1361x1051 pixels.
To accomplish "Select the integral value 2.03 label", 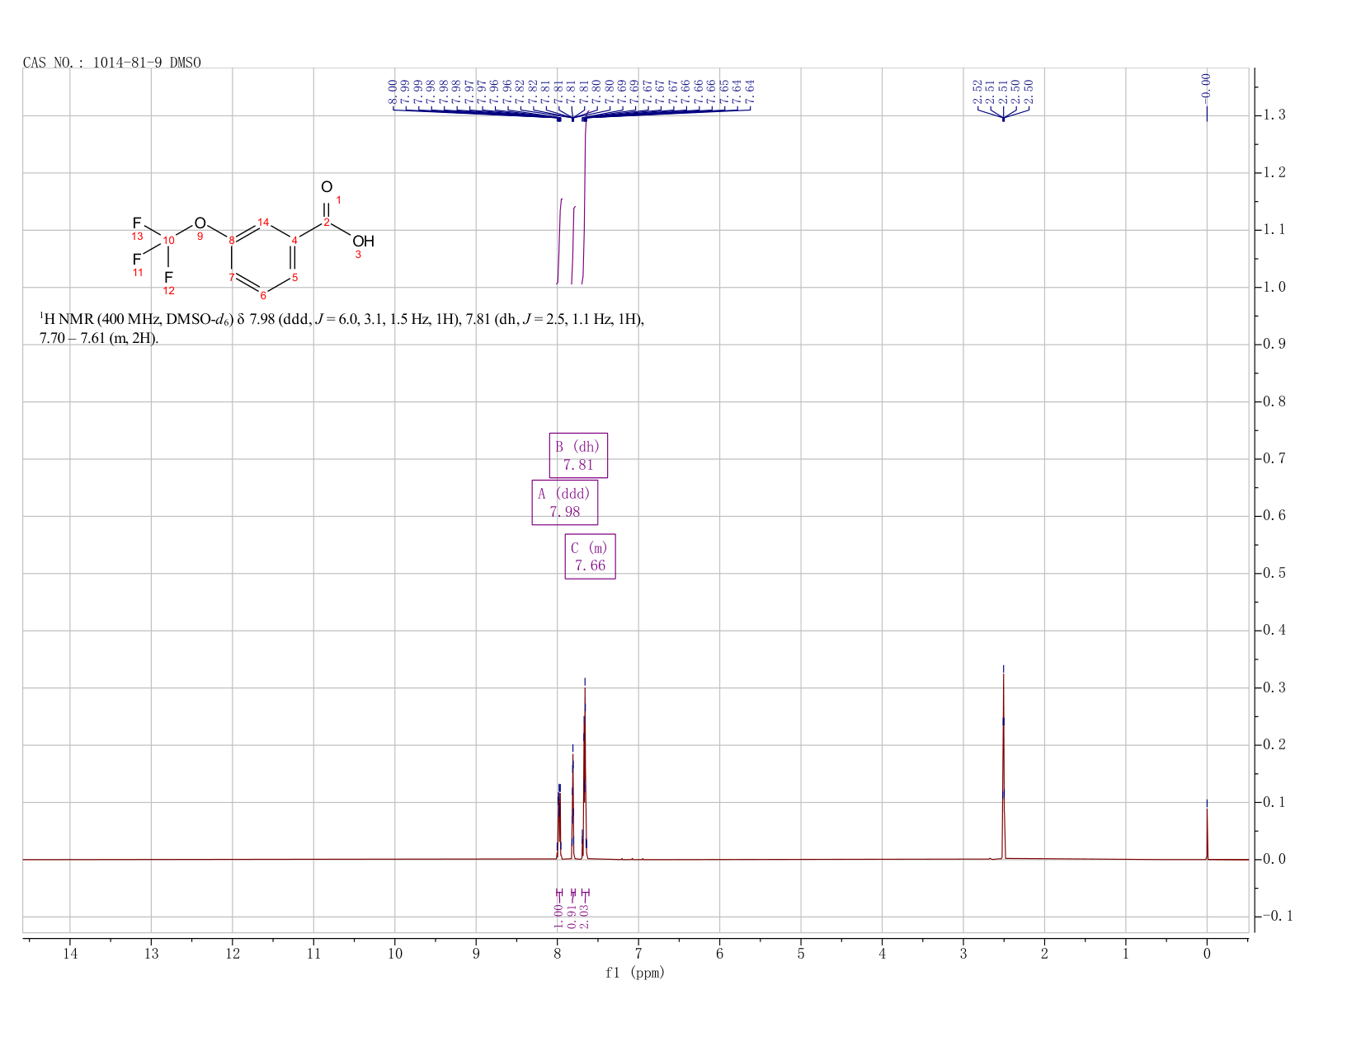I will 585,915.
